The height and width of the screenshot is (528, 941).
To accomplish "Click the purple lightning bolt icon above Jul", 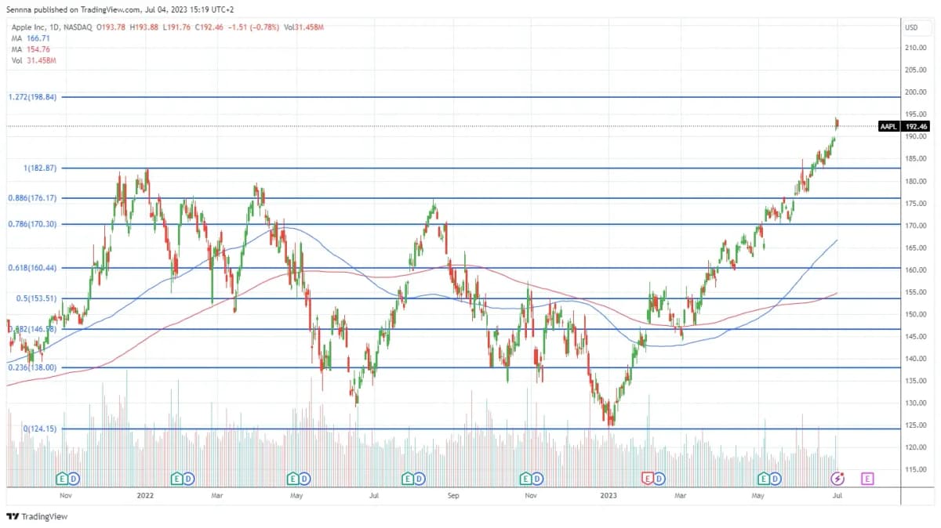I will (x=837, y=478).
